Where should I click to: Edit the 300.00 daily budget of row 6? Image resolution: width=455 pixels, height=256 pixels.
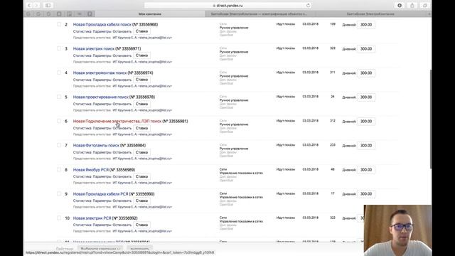click(366, 122)
